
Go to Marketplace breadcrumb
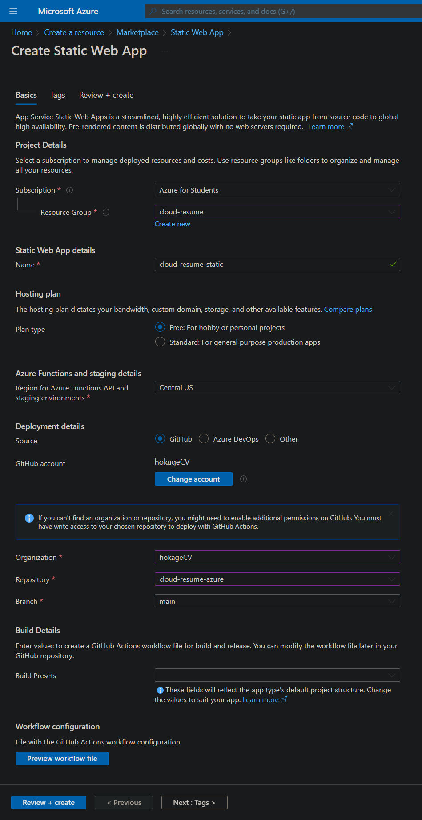tap(137, 32)
